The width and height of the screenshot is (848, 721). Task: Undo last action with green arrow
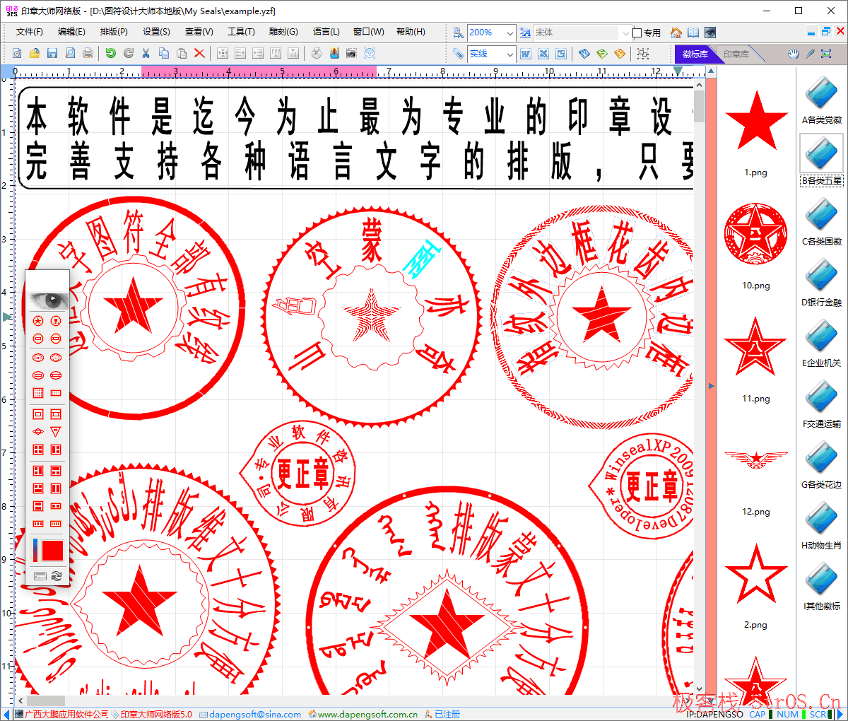[x=111, y=53]
